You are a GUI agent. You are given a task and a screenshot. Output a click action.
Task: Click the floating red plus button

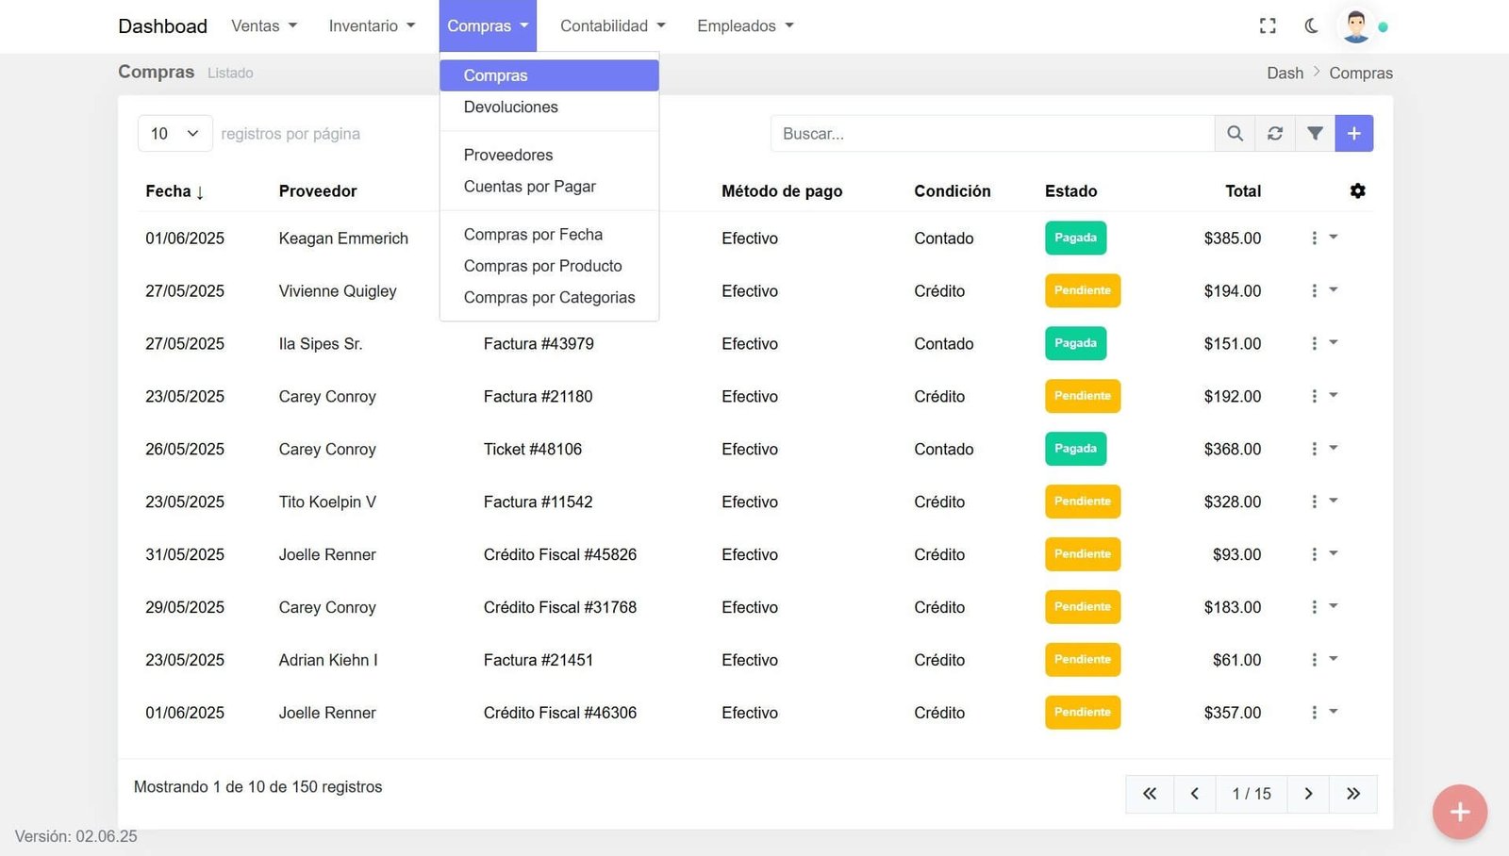click(1459, 812)
